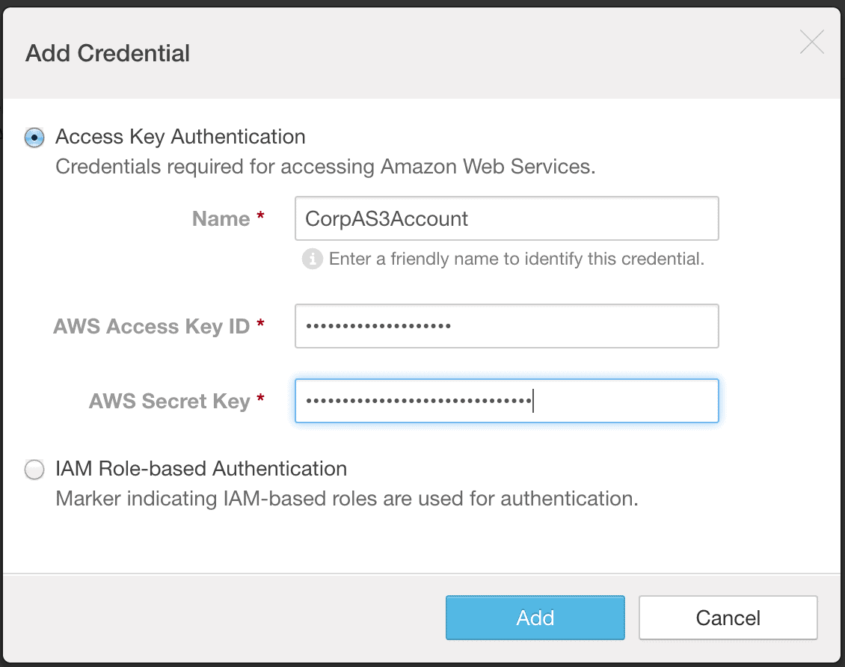Click the masked secret key text
The height and width of the screenshot is (667, 845).
click(419, 401)
